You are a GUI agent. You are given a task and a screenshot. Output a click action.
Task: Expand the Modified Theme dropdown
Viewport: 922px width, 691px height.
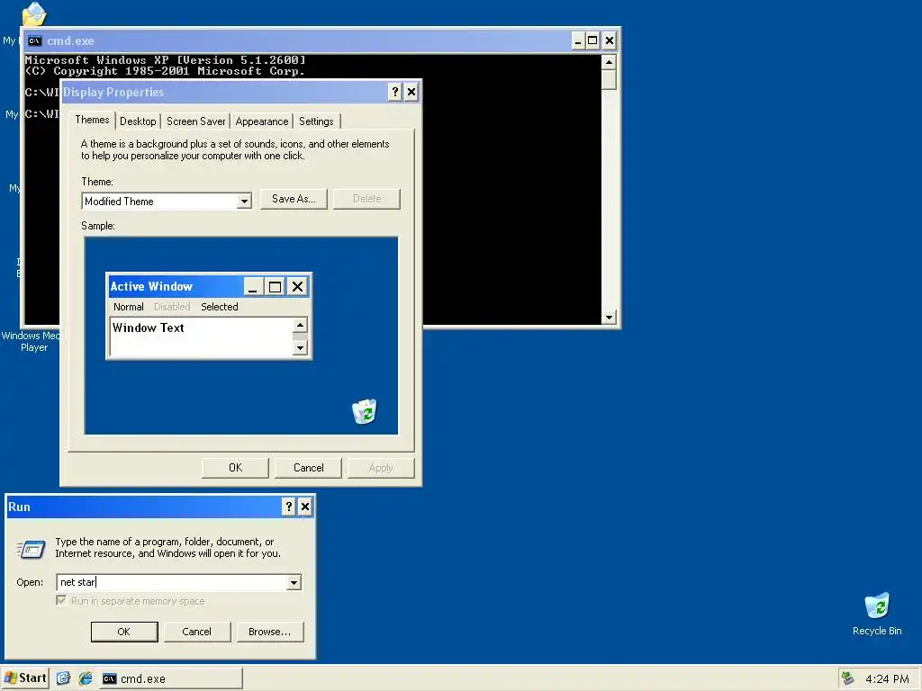coord(244,202)
